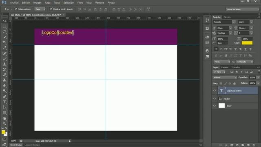Open the Ventana menu
Image resolution: width=261 pixels, height=147 pixels.
click(x=100, y=3)
